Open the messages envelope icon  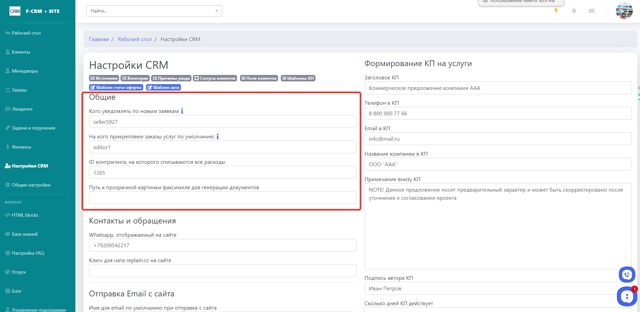[591, 11]
